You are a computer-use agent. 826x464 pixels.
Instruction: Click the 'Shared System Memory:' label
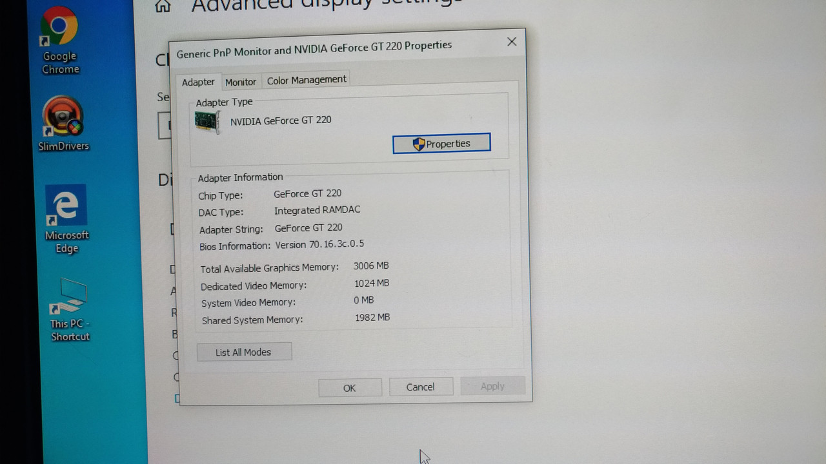tap(252, 320)
